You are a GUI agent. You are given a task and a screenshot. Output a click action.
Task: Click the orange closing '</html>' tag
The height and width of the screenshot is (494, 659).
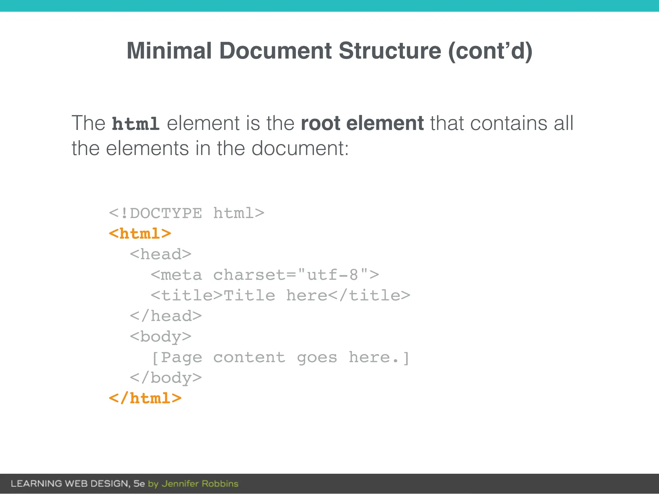tap(145, 398)
